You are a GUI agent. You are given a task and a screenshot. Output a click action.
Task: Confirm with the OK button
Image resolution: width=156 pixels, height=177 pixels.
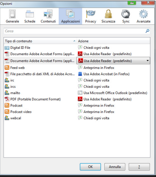coord(90,167)
